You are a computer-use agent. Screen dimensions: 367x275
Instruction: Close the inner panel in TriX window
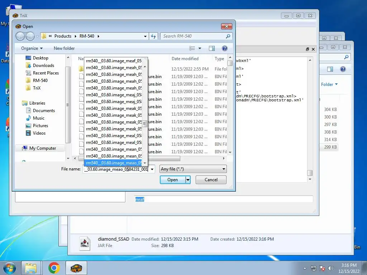[313, 49]
